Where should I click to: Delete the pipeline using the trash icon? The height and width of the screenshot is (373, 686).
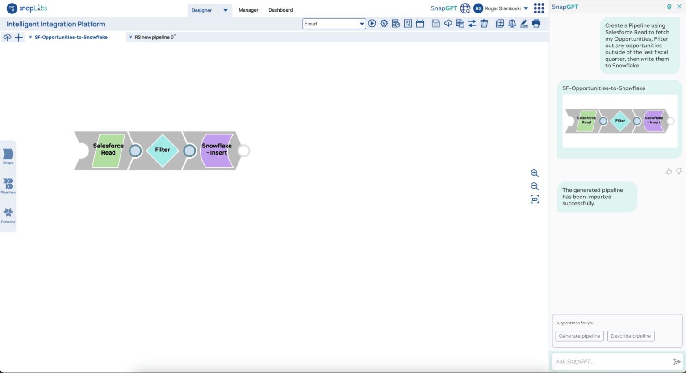pos(484,23)
